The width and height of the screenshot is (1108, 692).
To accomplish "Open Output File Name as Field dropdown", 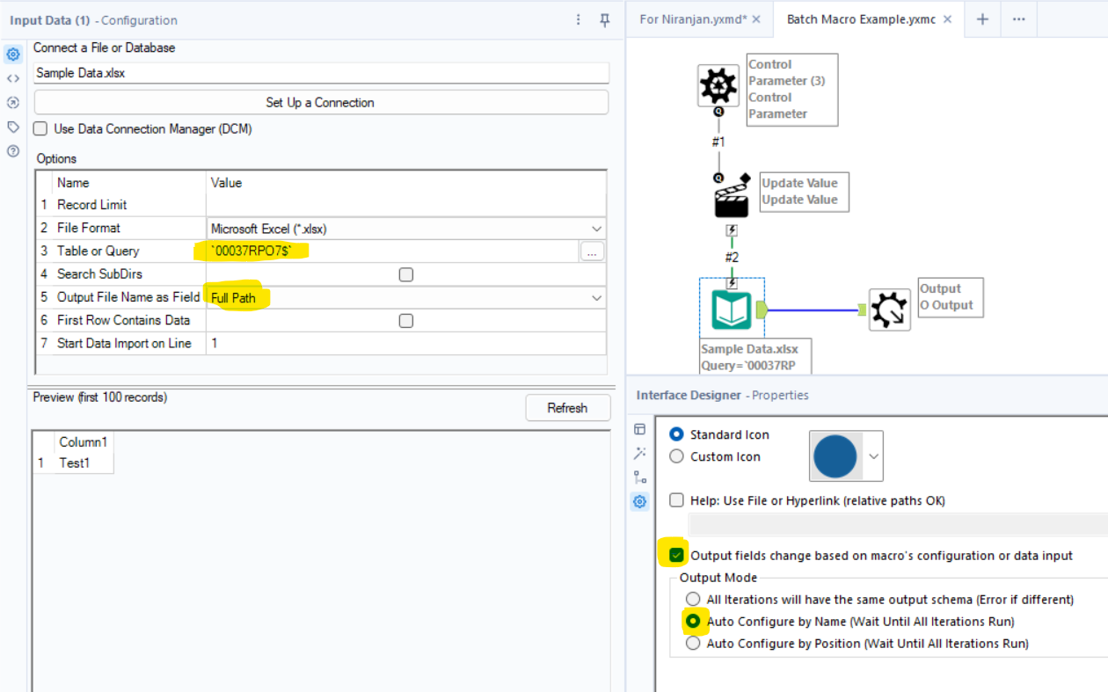I will tap(597, 298).
